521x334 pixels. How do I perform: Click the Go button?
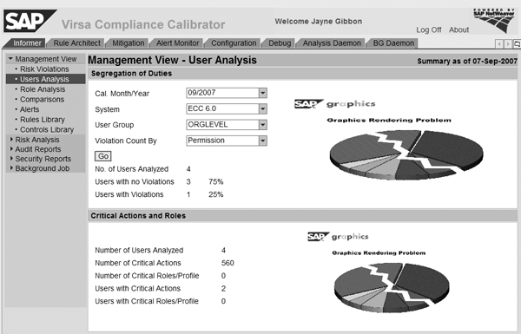tap(103, 156)
